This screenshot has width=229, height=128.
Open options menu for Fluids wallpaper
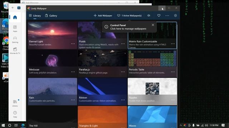(x=123, y=44)
